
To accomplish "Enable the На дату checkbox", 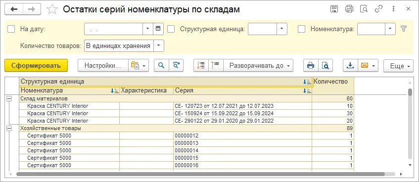I will 11,29.
